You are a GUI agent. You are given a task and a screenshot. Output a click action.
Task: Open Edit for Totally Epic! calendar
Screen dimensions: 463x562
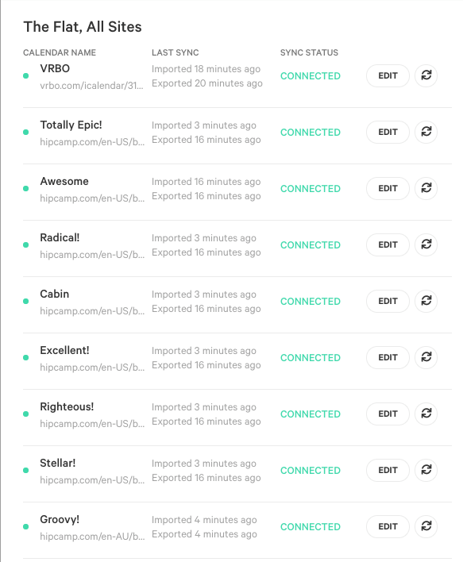(388, 132)
